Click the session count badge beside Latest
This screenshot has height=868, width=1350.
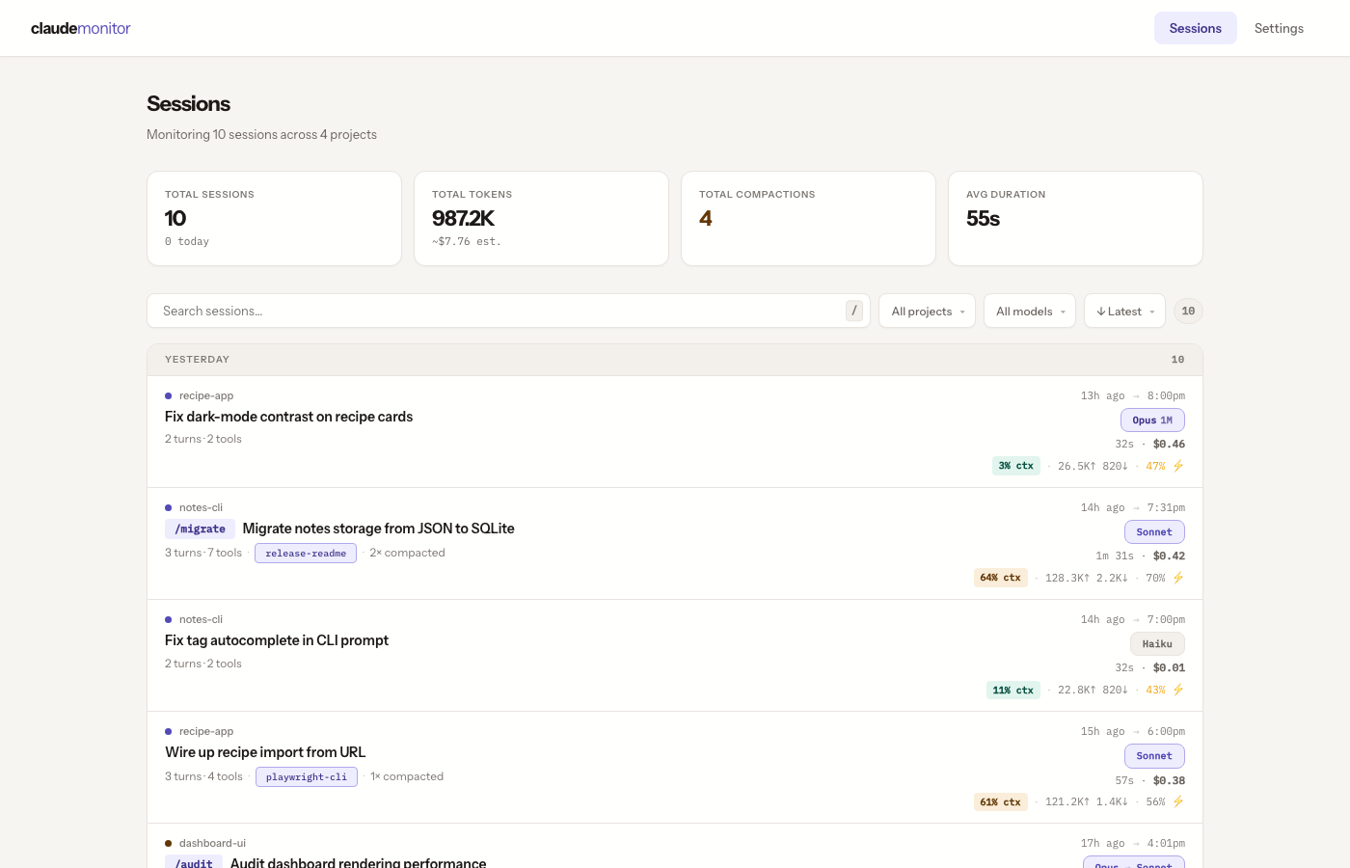(x=1188, y=311)
